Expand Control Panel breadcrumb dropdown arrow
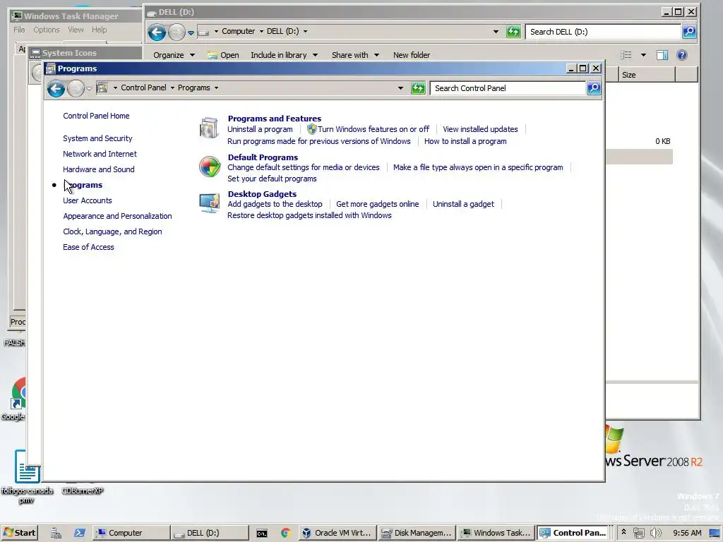This screenshot has height=542, width=723. pyautogui.click(x=172, y=88)
